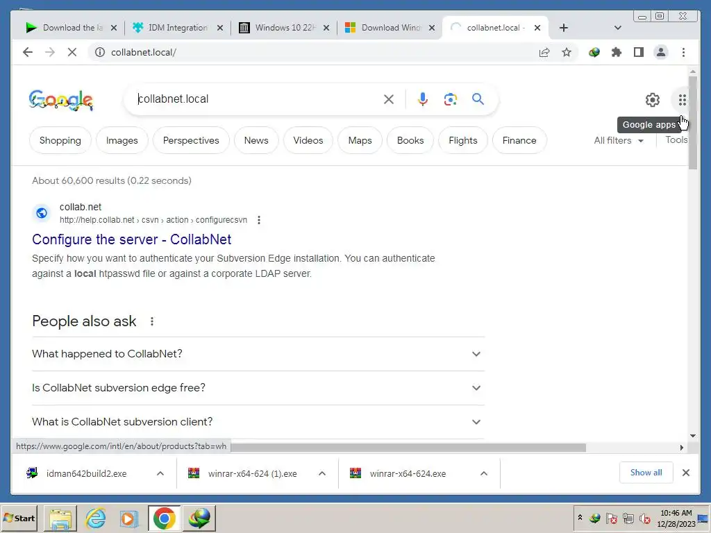This screenshot has height=533, width=711.
Task: Open idman642build2.exe download options
Action: tap(160, 473)
